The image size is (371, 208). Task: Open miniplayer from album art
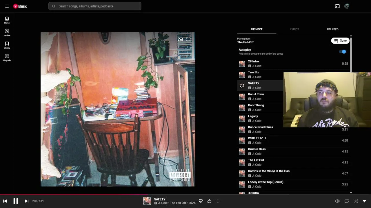tap(180, 39)
